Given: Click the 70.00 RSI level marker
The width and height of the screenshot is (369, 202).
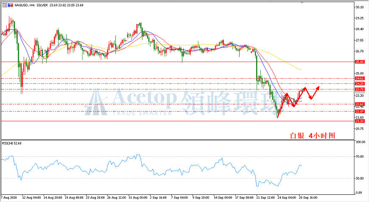Looking at the screenshot, I should coord(360,156).
